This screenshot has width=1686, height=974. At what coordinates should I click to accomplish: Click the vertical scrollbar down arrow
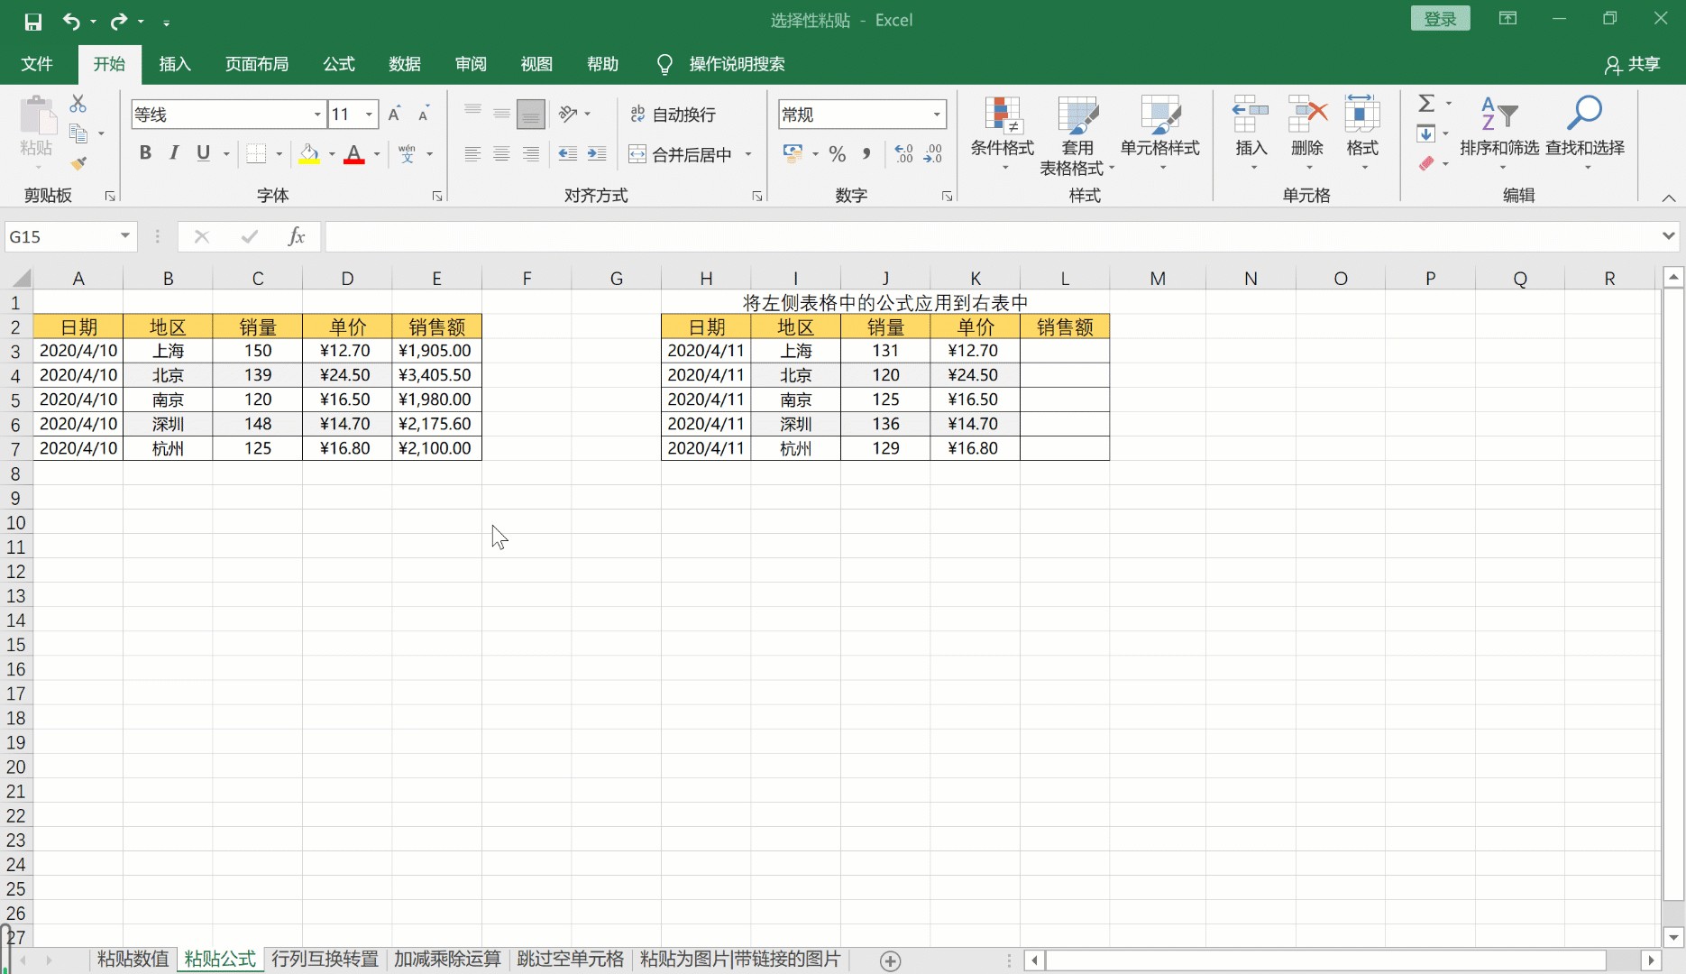click(x=1674, y=937)
